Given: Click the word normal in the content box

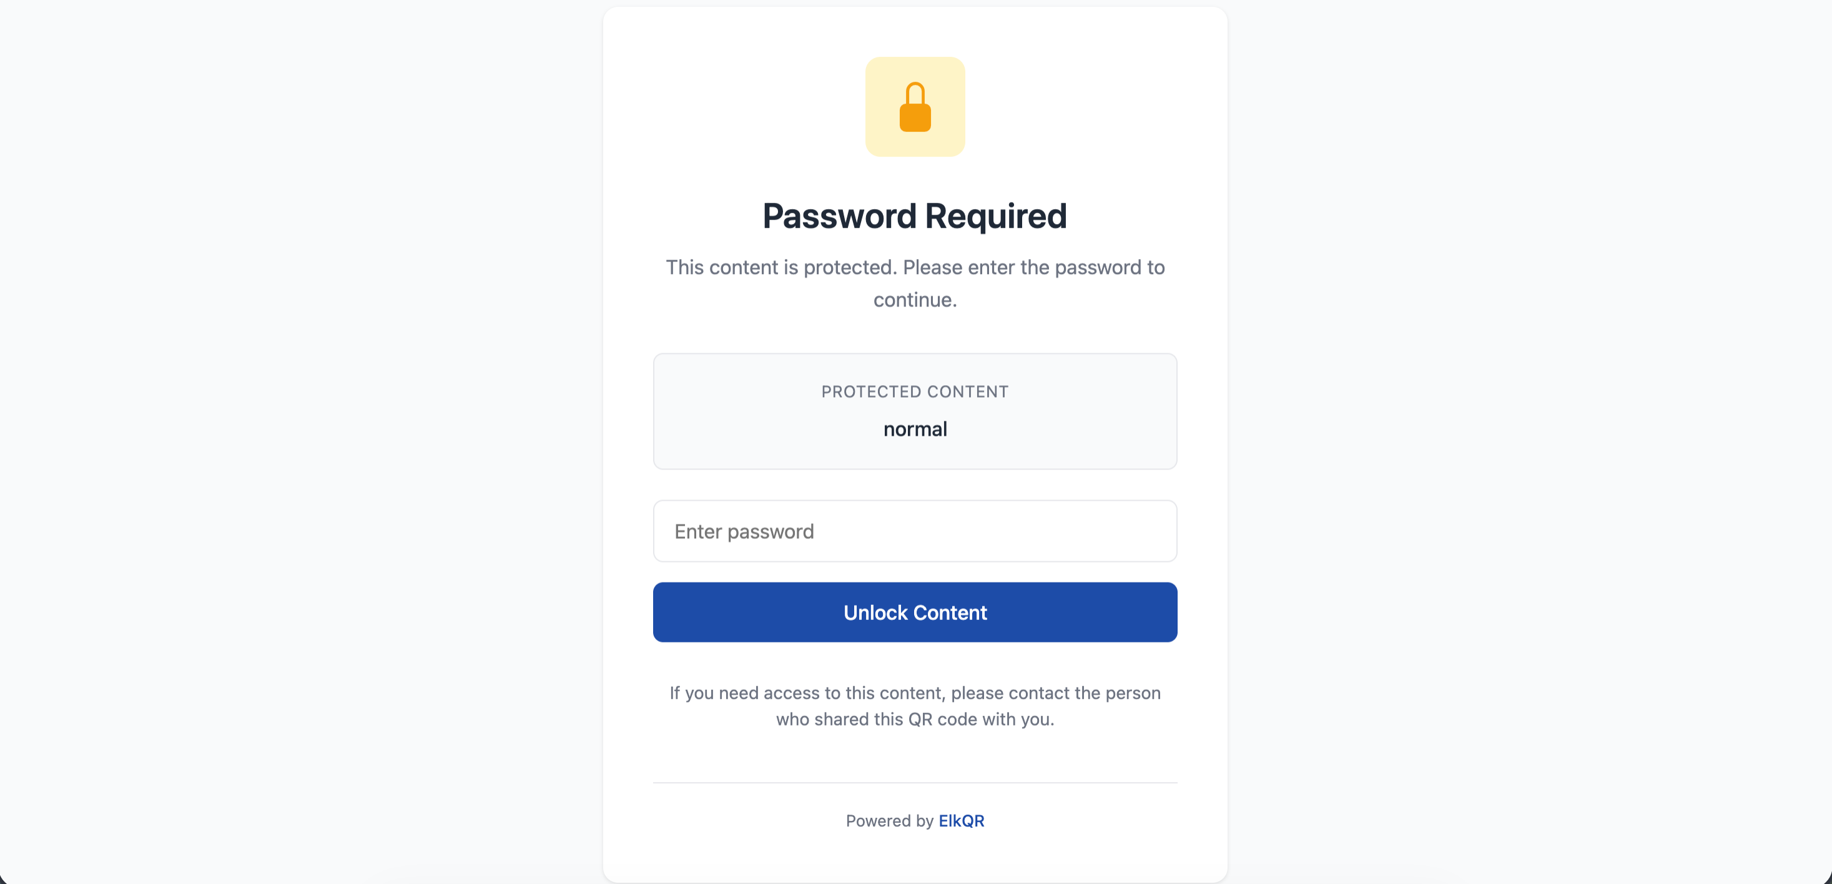Looking at the screenshot, I should 915,428.
